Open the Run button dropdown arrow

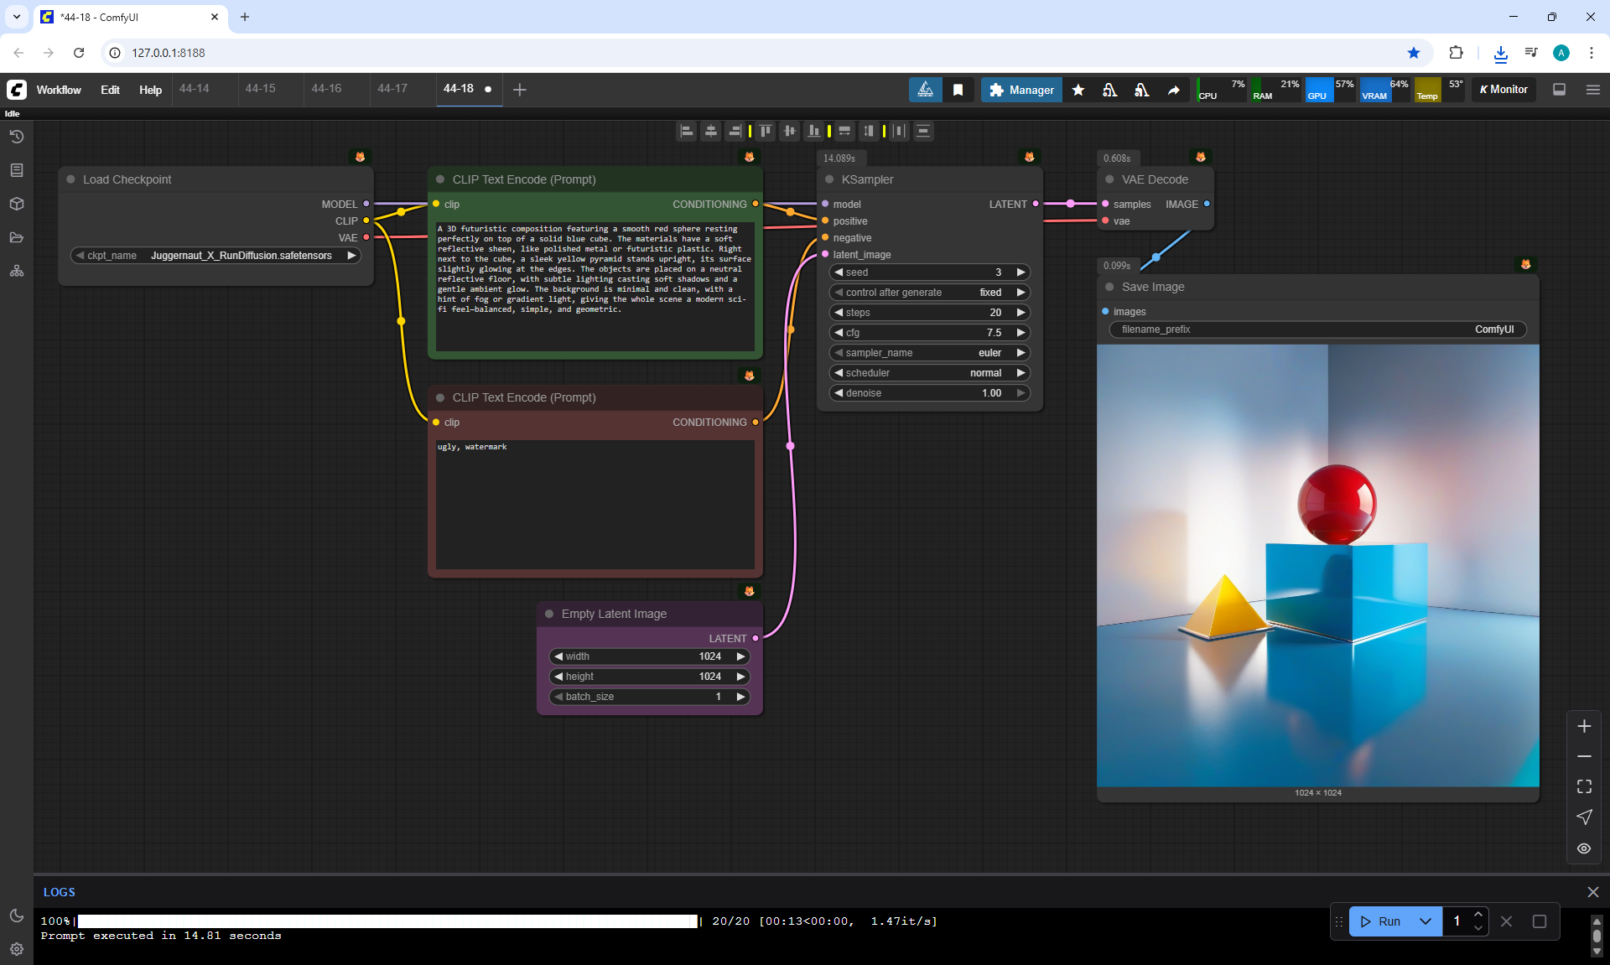(x=1425, y=921)
